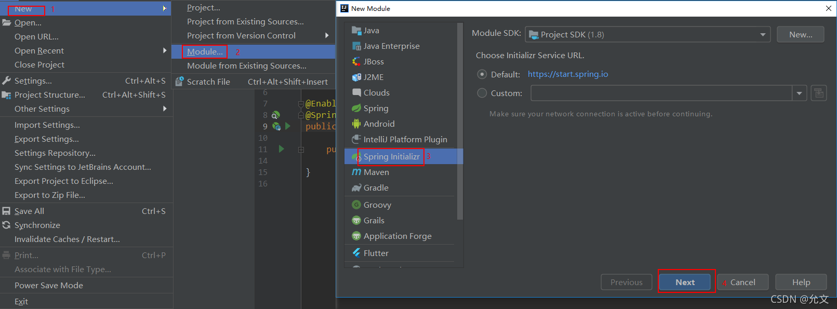
Task: Click the Settings wrench icon
Action: (x=7, y=81)
